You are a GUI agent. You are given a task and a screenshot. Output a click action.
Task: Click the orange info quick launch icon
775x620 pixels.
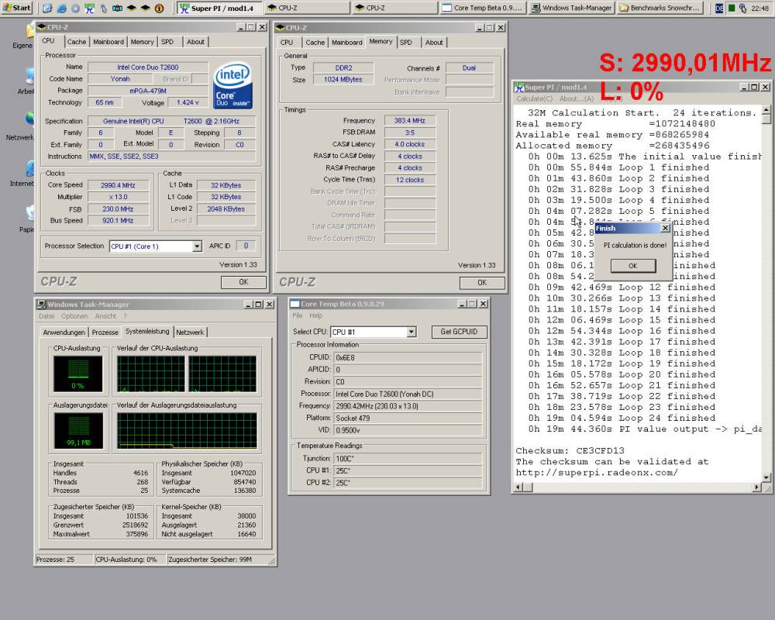click(159, 9)
